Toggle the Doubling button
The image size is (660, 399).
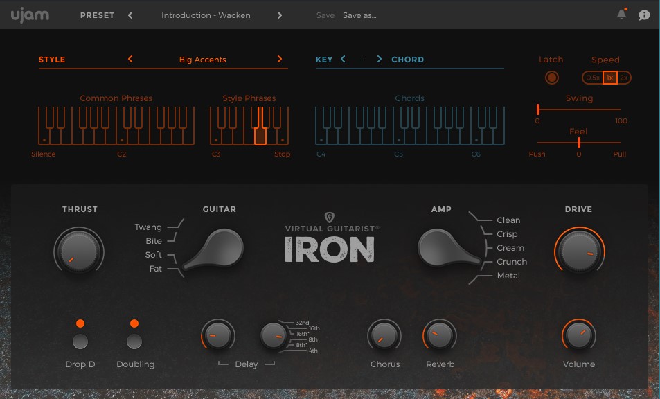click(134, 341)
